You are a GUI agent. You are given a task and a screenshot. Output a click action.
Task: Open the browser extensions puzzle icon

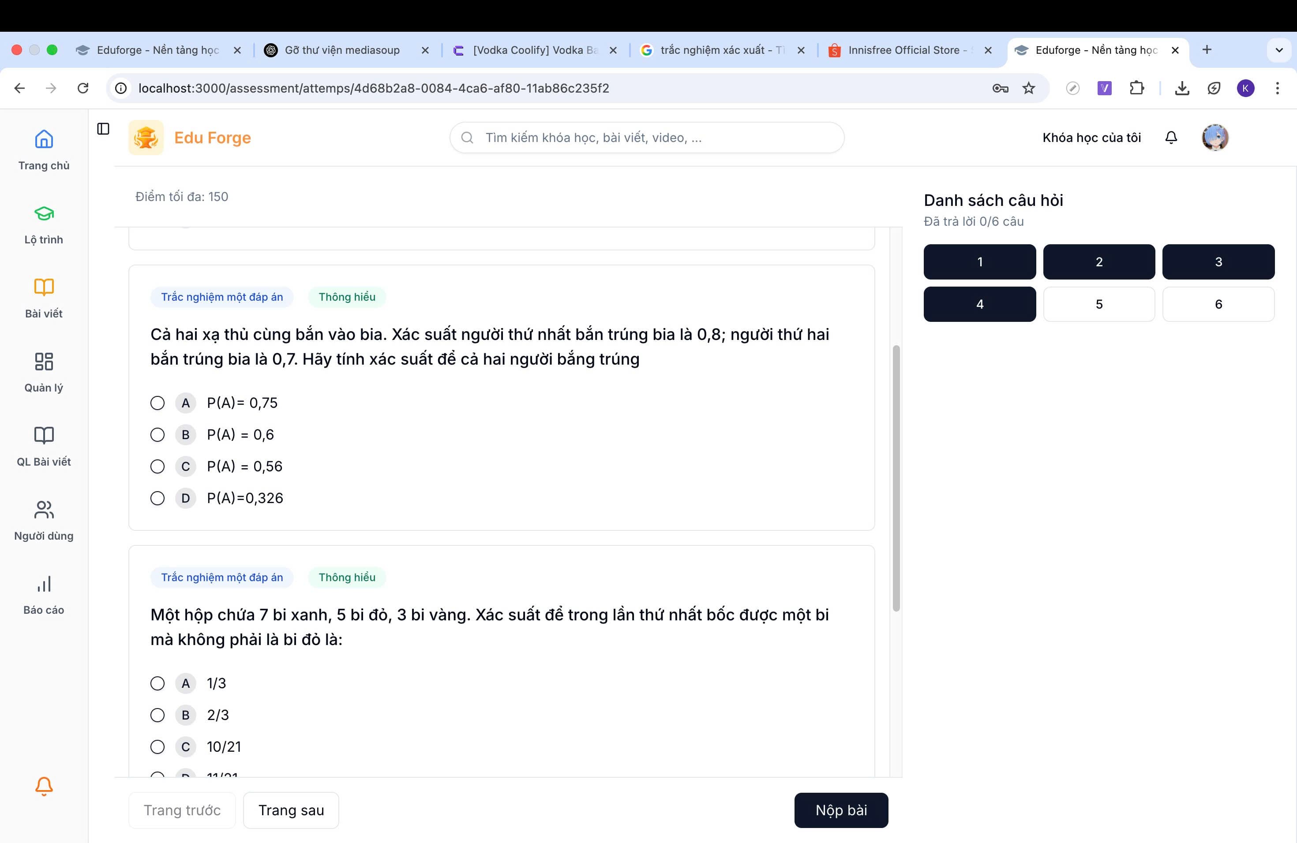tap(1137, 88)
